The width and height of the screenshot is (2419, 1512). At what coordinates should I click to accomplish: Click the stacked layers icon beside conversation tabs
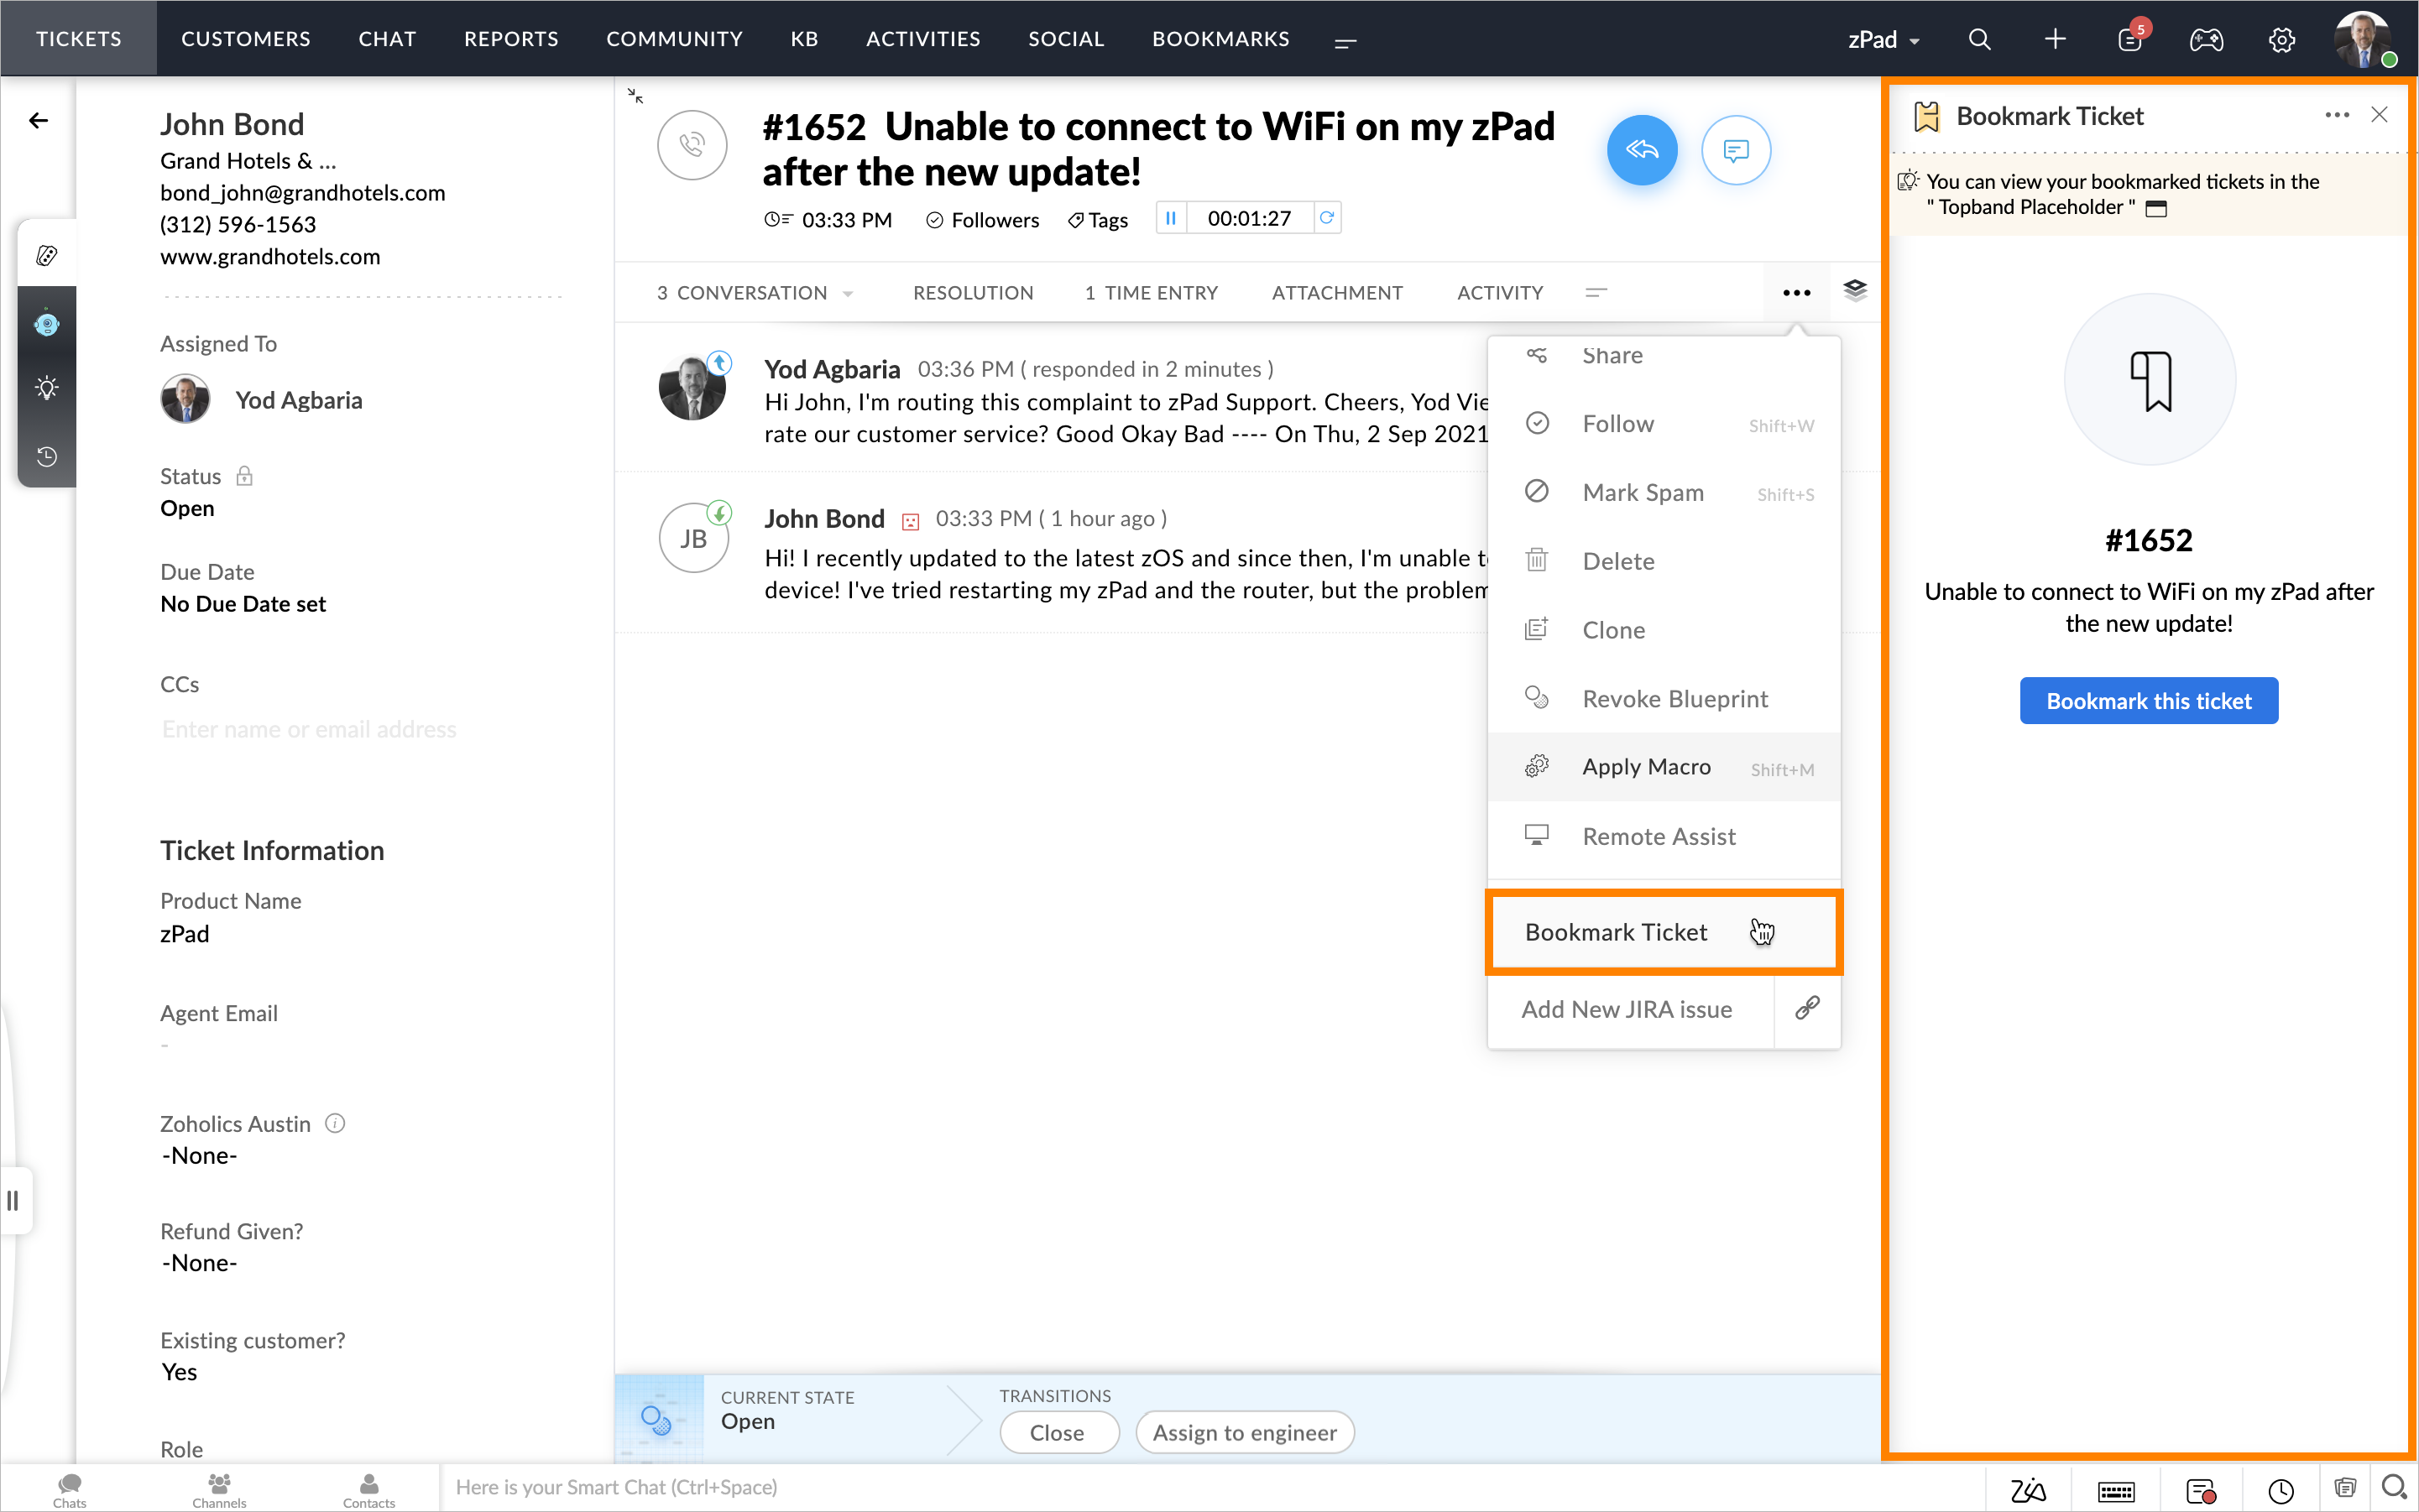pyautogui.click(x=1855, y=291)
